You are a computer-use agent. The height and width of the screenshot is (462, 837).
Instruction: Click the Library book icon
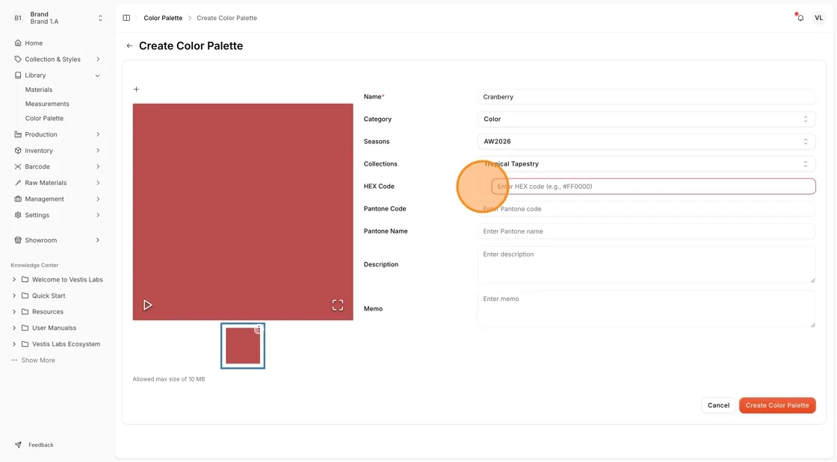[x=18, y=75]
